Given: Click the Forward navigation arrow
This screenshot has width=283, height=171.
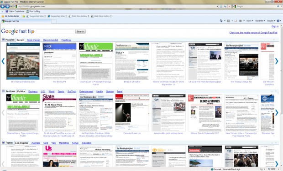Looking at the screenshot, I should [7, 6].
